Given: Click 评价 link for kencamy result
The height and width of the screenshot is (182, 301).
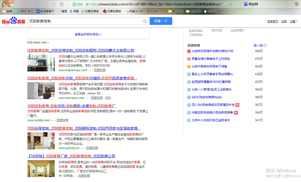Looking at the screenshot, I should tap(108, 98).
